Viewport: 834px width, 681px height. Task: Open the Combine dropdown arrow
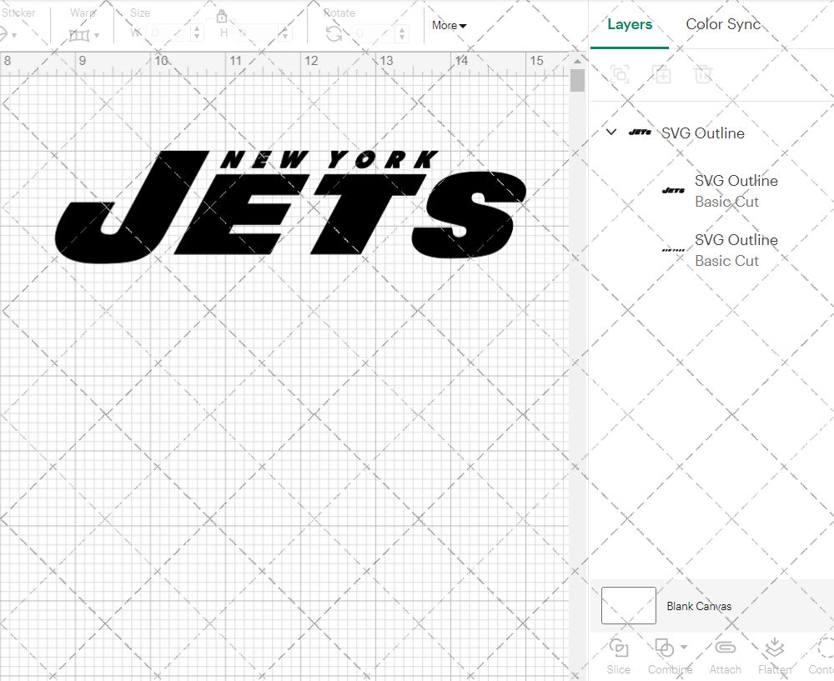tap(684, 647)
